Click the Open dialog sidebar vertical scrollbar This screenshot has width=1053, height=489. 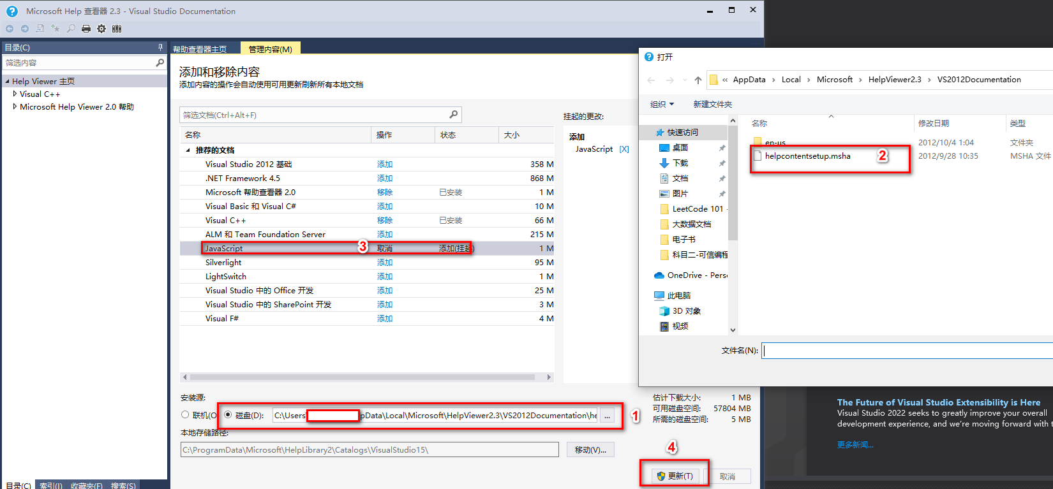(733, 182)
